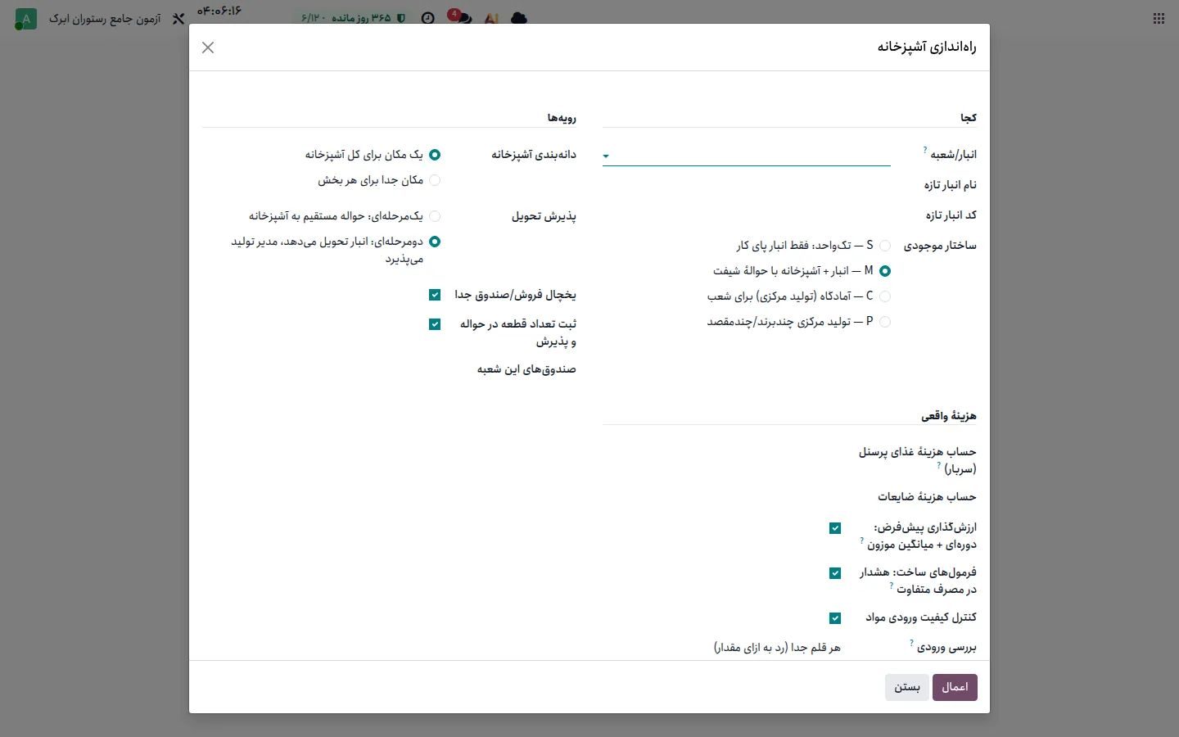This screenshot has width=1179, height=737.
Task: Open the cloud icon in top bar
Action: pos(519,18)
